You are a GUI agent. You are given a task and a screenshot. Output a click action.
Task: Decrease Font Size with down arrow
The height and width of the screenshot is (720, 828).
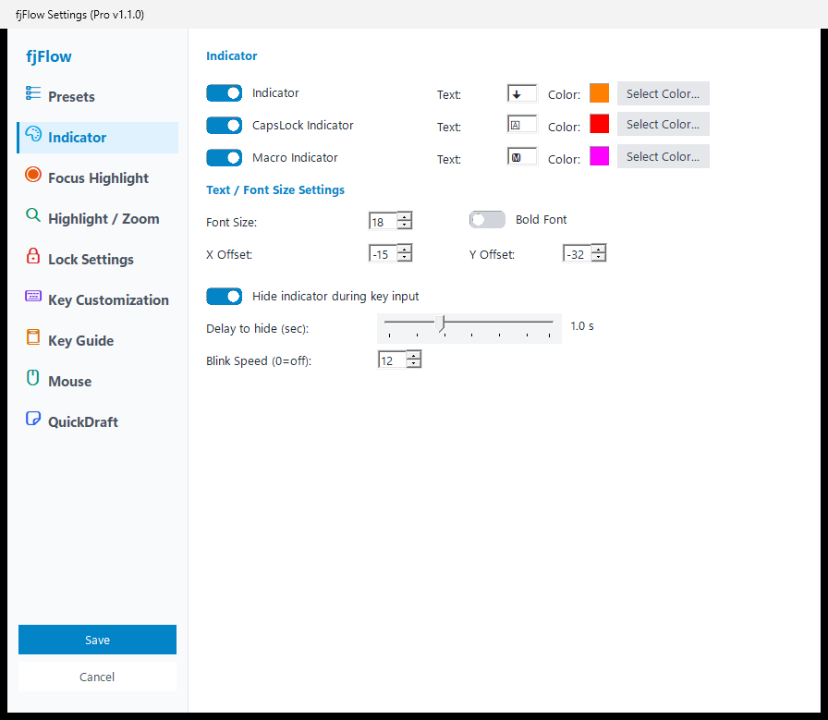click(405, 226)
